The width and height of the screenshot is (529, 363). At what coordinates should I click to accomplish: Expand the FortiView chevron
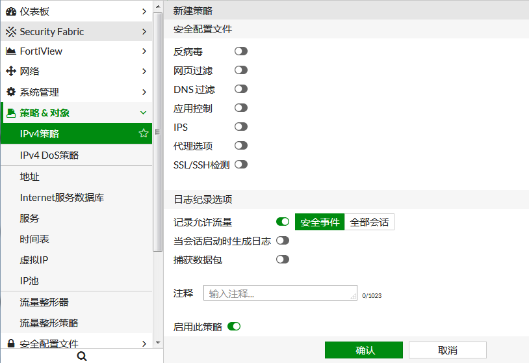pos(144,51)
